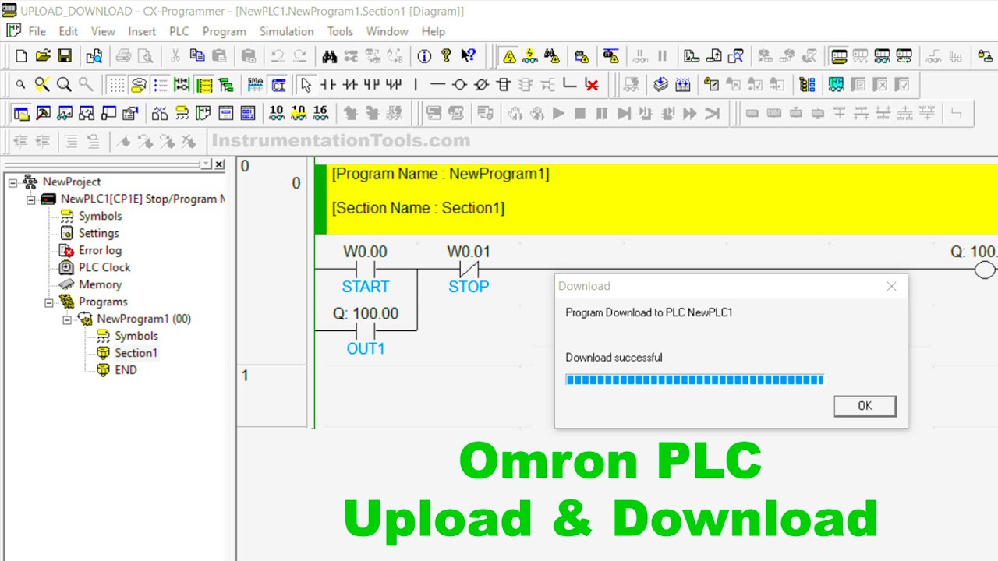Close the Download dialog with X
998x561 pixels.
[891, 286]
